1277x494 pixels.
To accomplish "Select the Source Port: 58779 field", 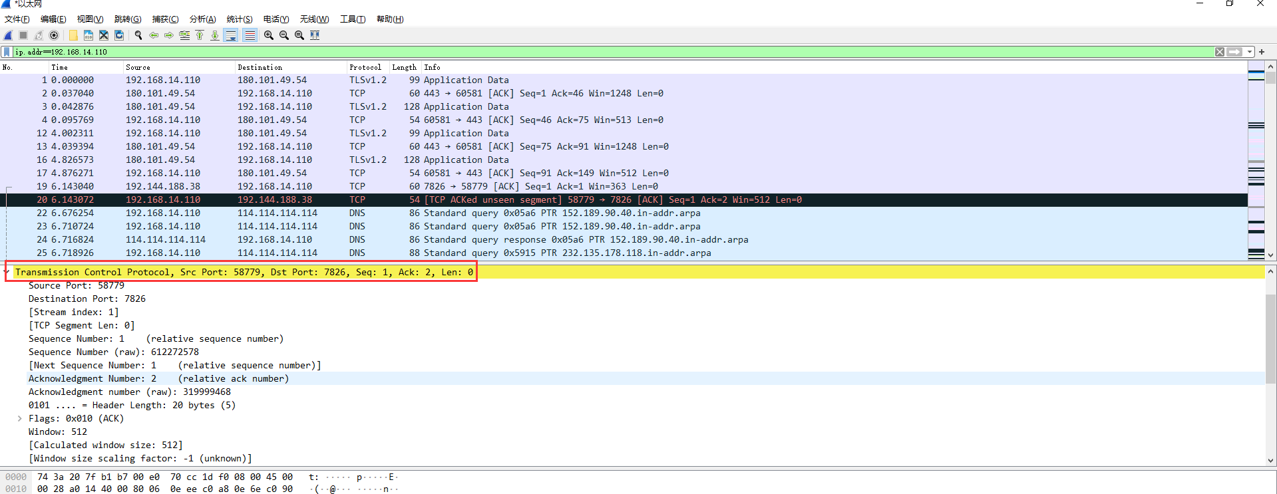I will pyautogui.click(x=77, y=285).
